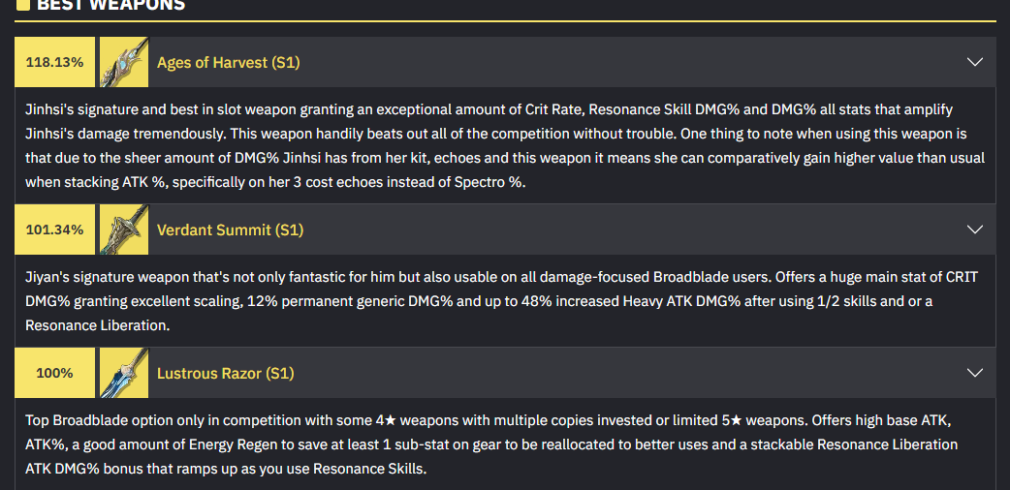Select the 118.13% rating badge
The width and height of the screenshot is (1010, 490).
click(x=54, y=62)
